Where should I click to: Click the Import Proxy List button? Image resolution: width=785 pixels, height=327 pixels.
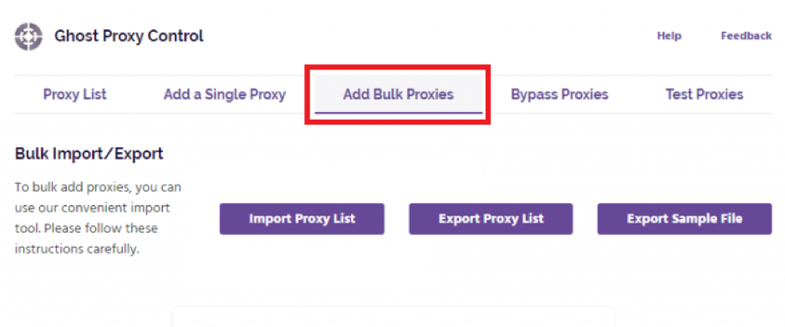[x=302, y=219]
